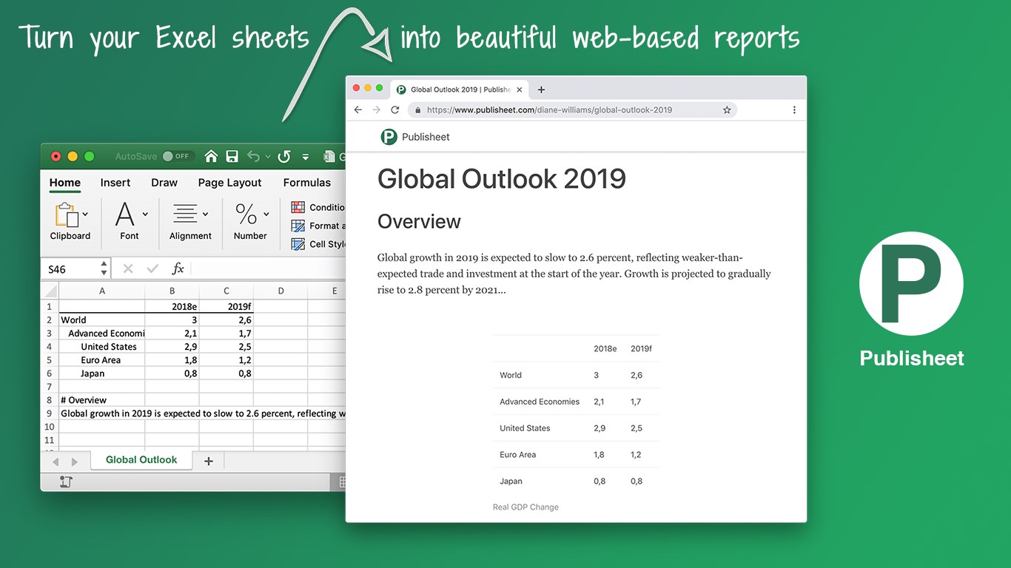The height and width of the screenshot is (568, 1011).
Task: Expand the Alignment dropdown chevron
Action: point(205,214)
